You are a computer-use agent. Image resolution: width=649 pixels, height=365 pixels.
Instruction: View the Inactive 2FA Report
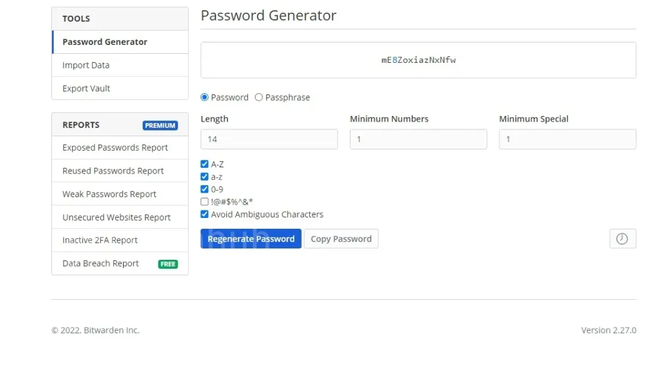(100, 240)
